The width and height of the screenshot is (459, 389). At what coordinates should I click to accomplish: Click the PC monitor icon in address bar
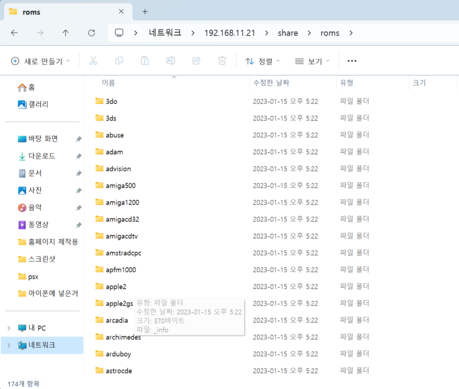119,33
